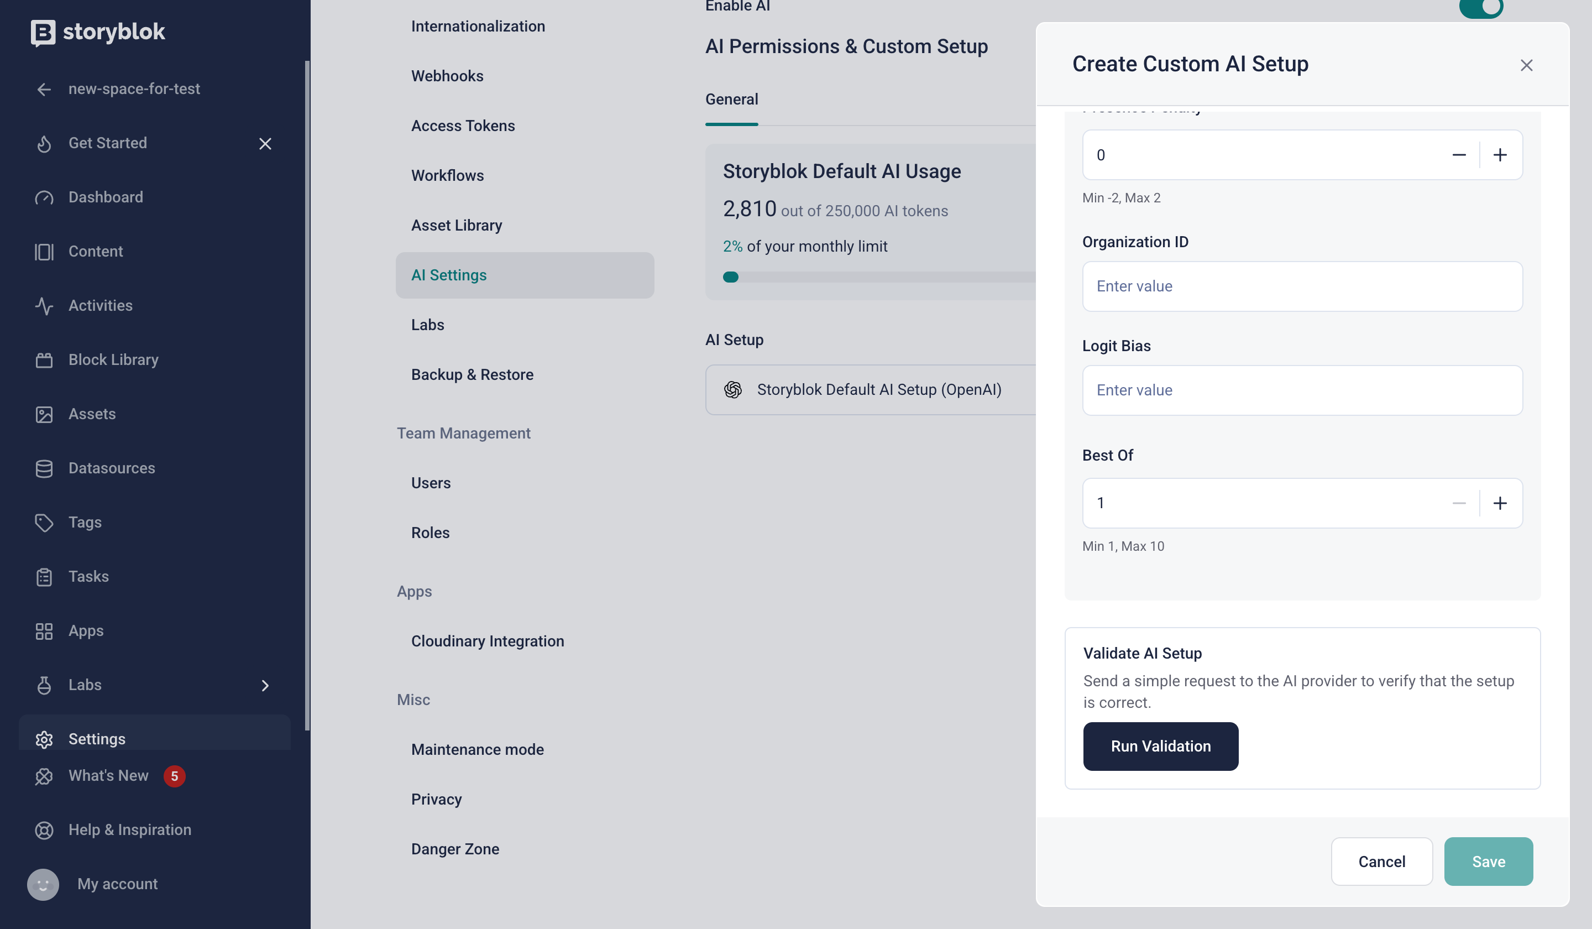This screenshot has height=929, width=1592.
Task: Open Block Library icon in sidebar
Action: tap(44, 360)
